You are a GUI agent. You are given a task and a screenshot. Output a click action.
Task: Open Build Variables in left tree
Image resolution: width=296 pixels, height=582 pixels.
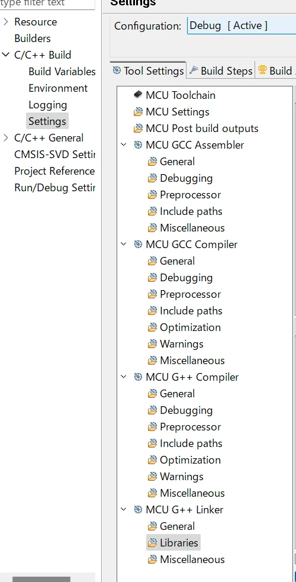pos(62,71)
